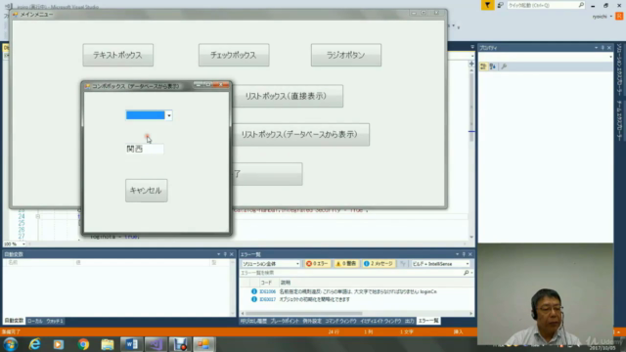Screen dimensions: 626x352
Task: Click リストボックス(データベースから表示) button
Action: coord(299,135)
